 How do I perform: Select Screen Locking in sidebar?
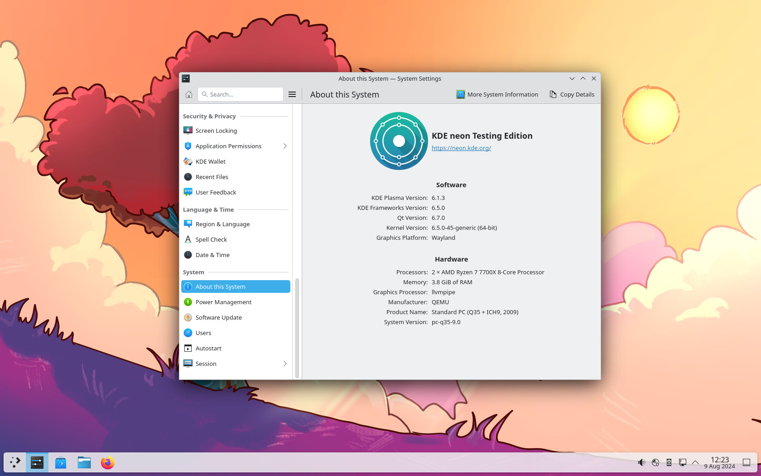coord(236,131)
